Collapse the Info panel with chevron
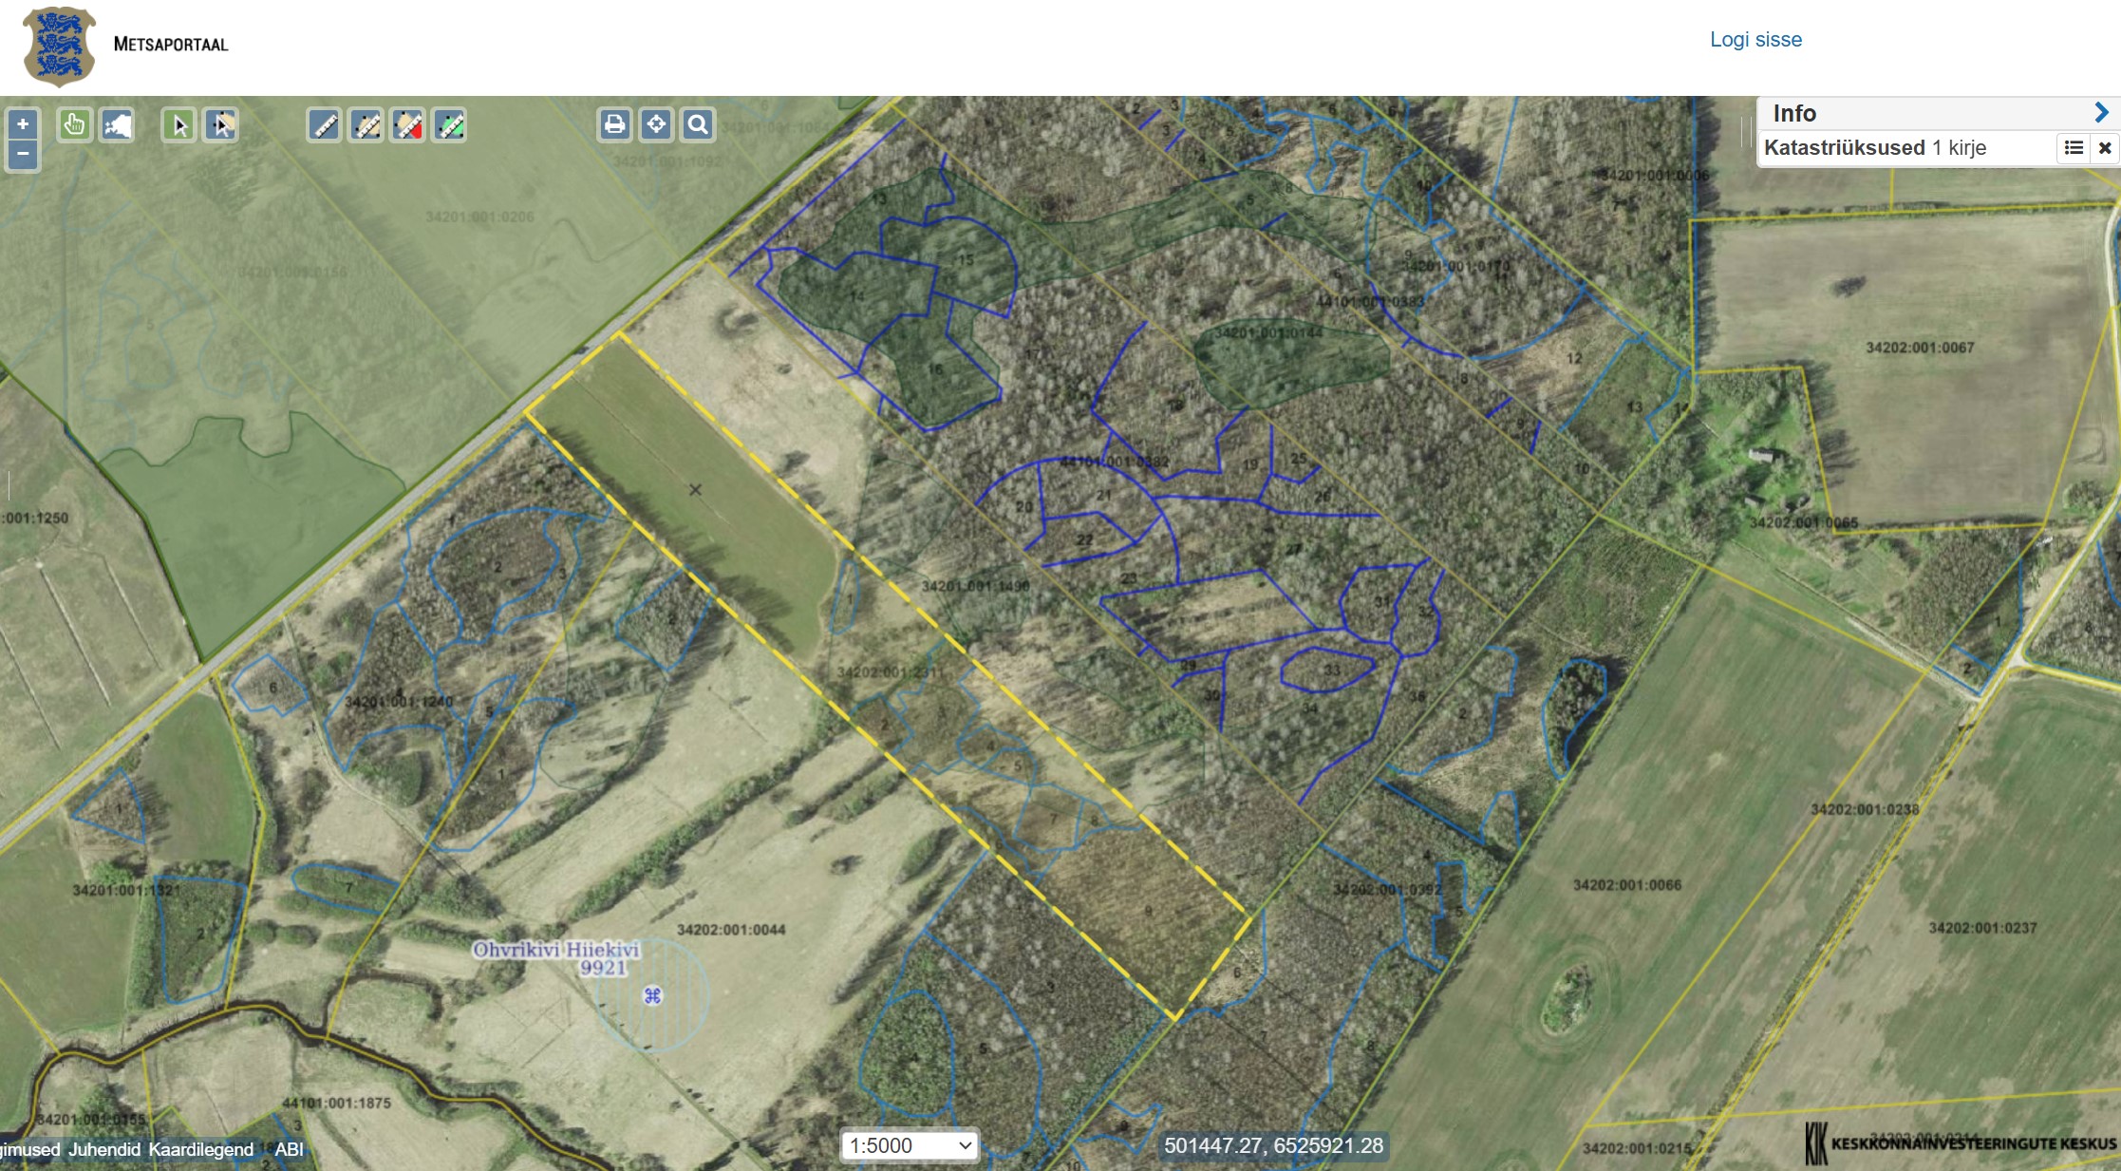This screenshot has height=1171, width=2121. 2101,113
